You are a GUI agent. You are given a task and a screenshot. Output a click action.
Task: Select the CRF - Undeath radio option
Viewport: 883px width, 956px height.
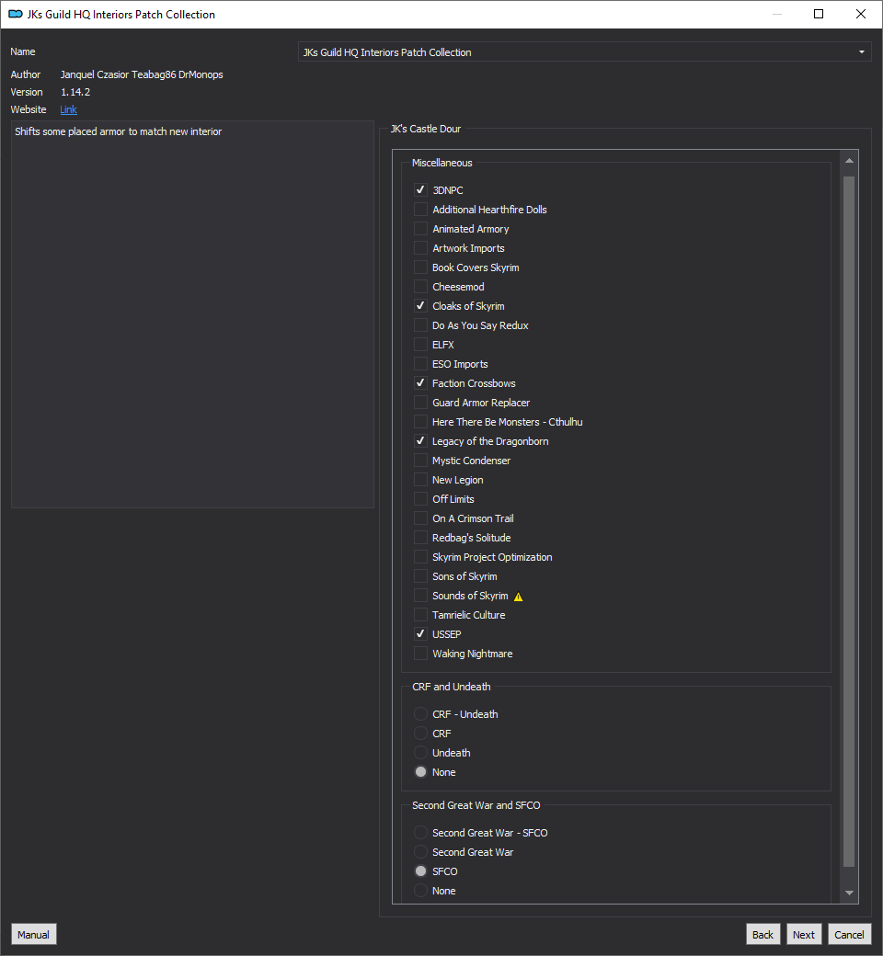pos(420,714)
